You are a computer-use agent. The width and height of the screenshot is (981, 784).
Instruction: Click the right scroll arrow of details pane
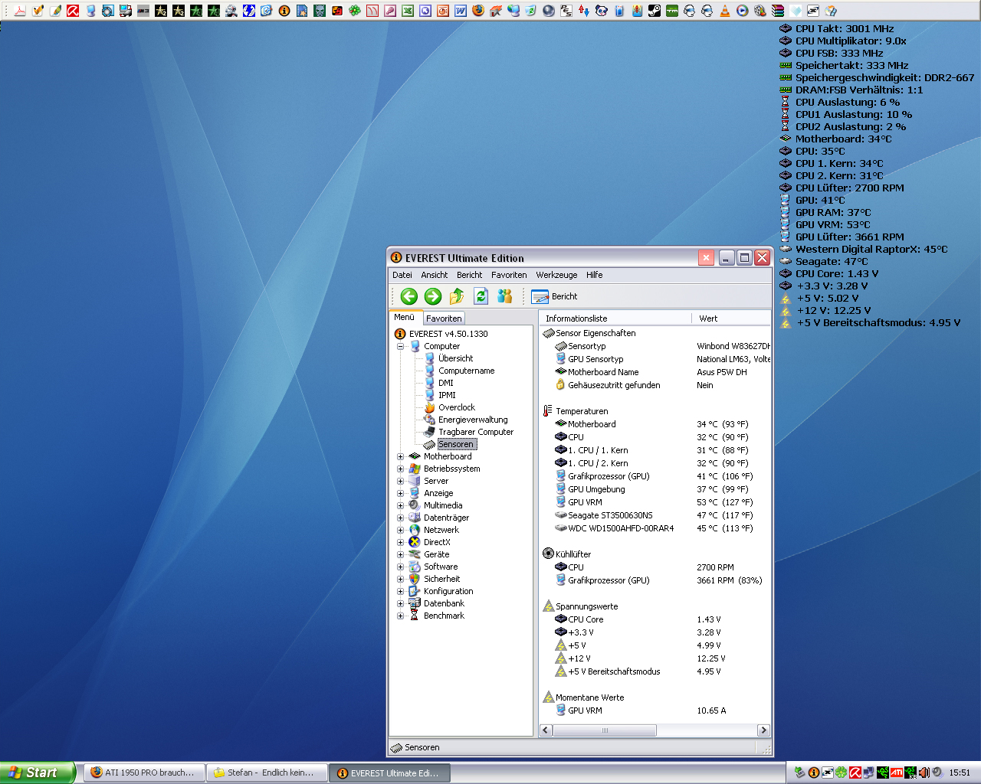click(763, 730)
